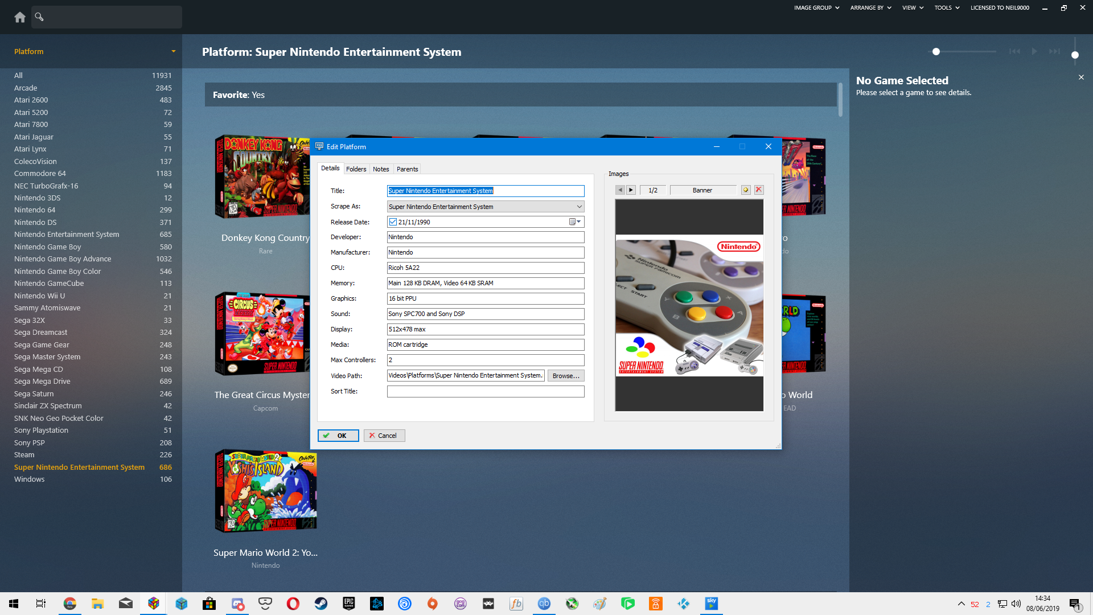This screenshot has width=1093, height=615.
Task: Open Origin from the taskbar
Action: pos(433,604)
